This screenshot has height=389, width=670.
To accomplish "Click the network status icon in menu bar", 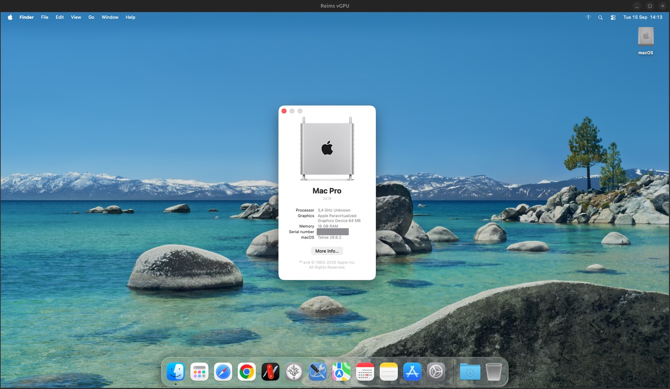I will 588,17.
